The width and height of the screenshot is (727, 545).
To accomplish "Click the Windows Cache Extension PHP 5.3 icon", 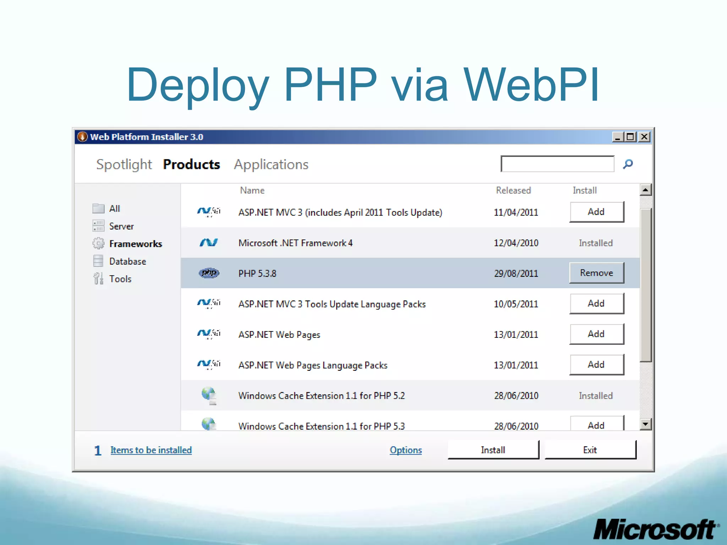I will (x=209, y=424).
